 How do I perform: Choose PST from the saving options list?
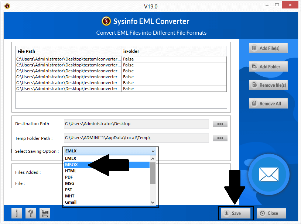pyautogui.click(x=107, y=190)
